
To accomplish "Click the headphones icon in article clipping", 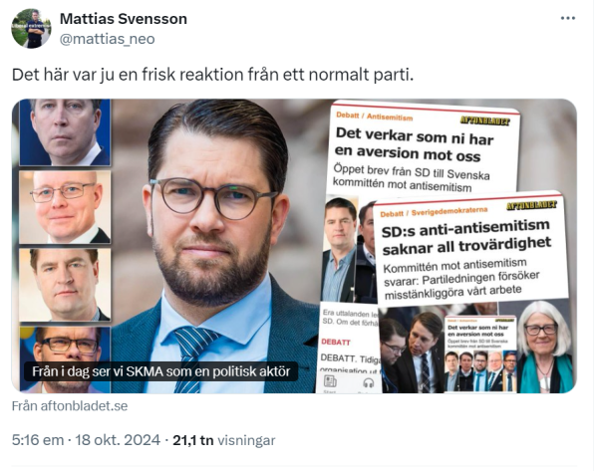I will tap(368, 382).
